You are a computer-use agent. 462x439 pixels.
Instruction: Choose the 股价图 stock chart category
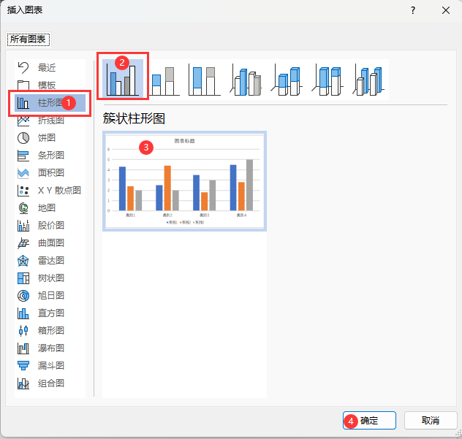click(50, 226)
